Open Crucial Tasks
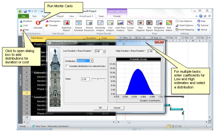 click(130, 26)
